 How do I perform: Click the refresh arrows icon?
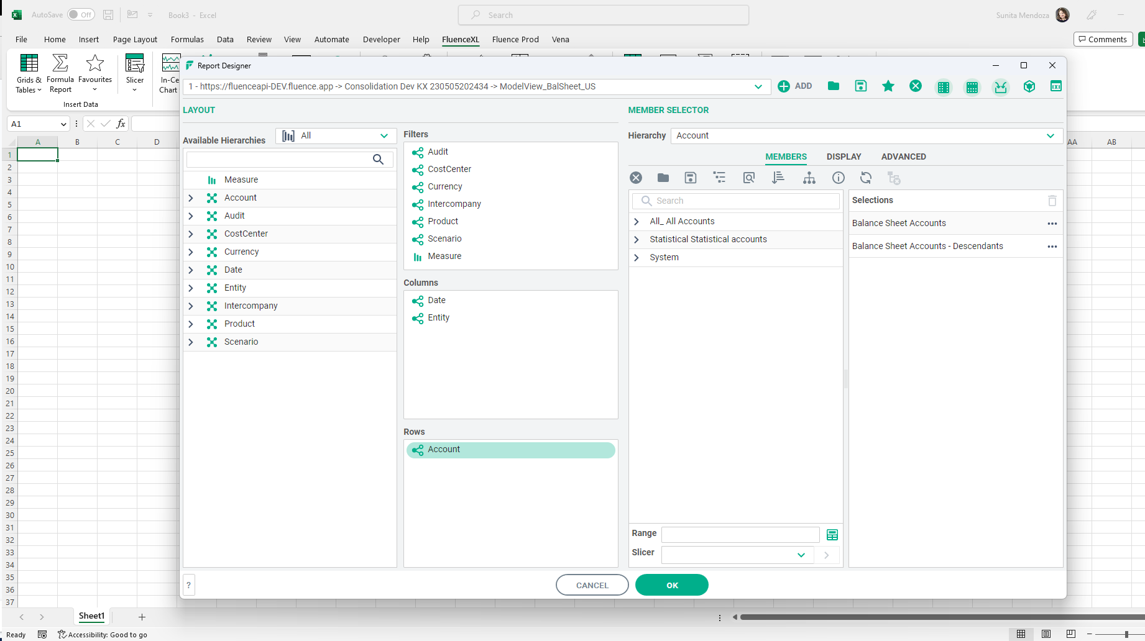point(866,178)
